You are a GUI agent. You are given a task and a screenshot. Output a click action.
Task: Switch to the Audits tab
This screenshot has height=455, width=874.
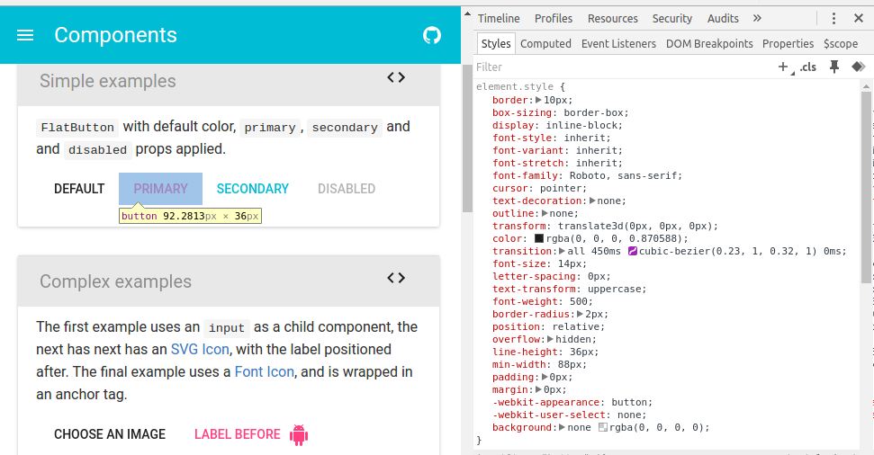click(723, 18)
